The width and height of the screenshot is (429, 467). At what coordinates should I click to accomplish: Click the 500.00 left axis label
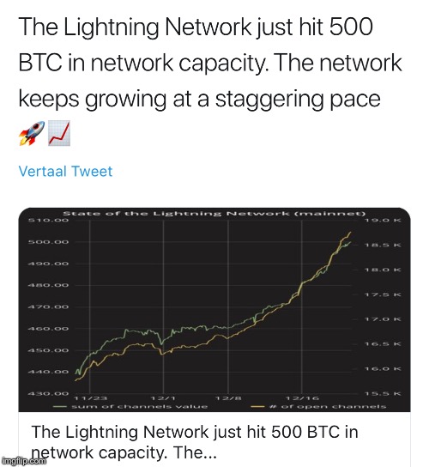(x=48, y=242)
